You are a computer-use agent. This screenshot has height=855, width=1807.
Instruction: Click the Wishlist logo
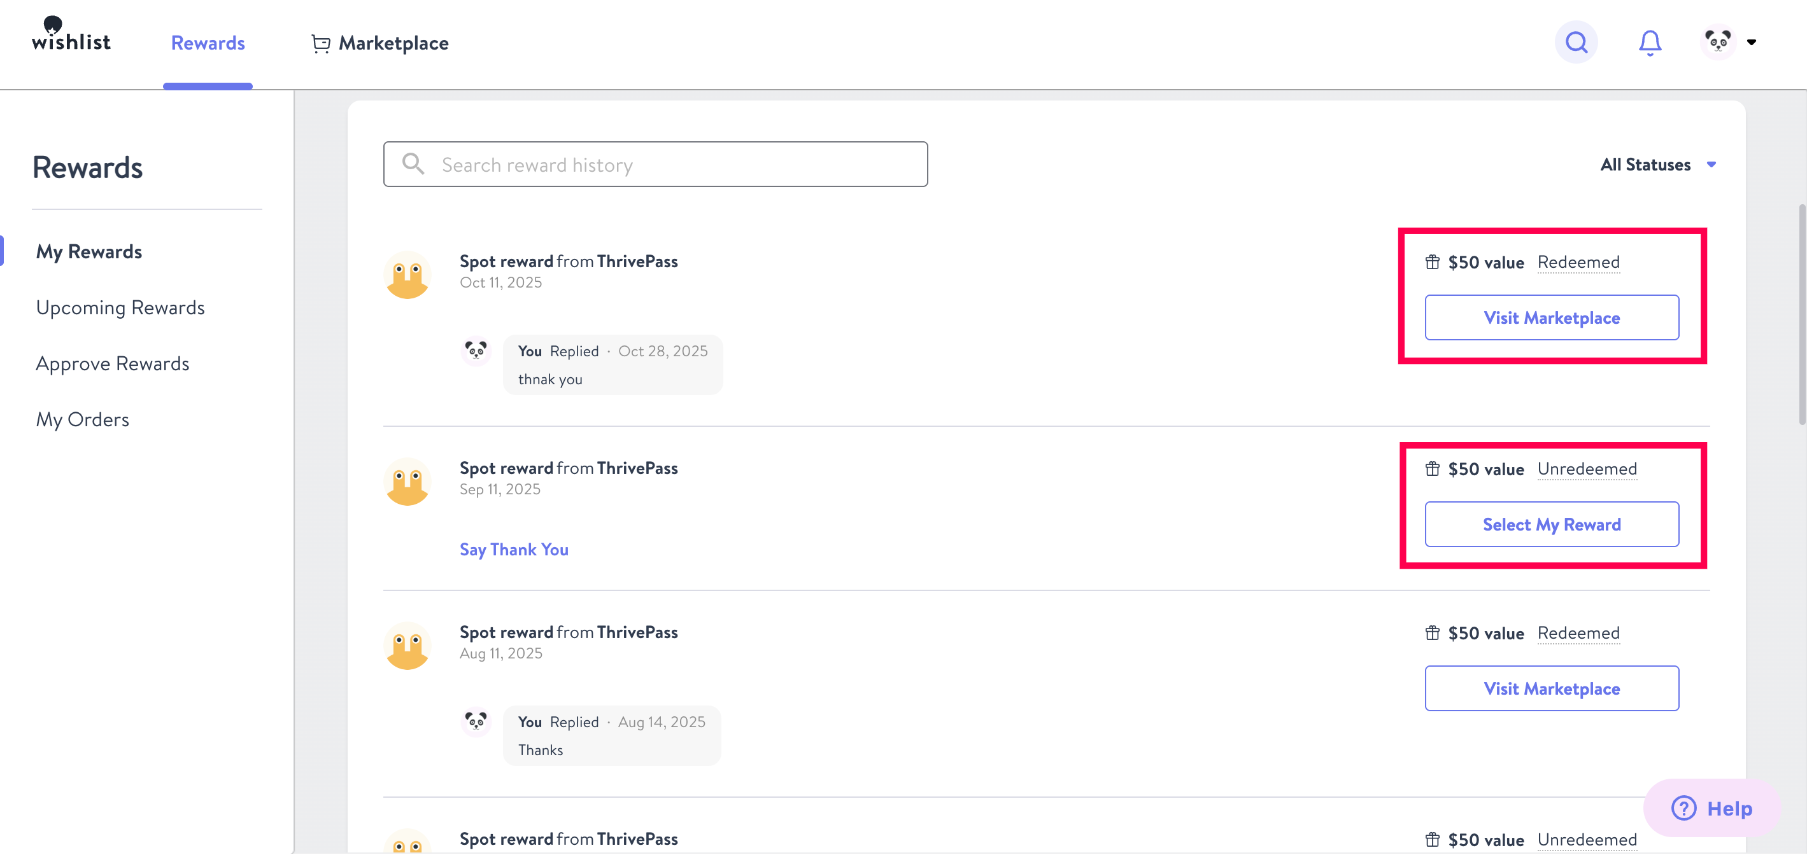pyautogui.click(x=71, y=35)
